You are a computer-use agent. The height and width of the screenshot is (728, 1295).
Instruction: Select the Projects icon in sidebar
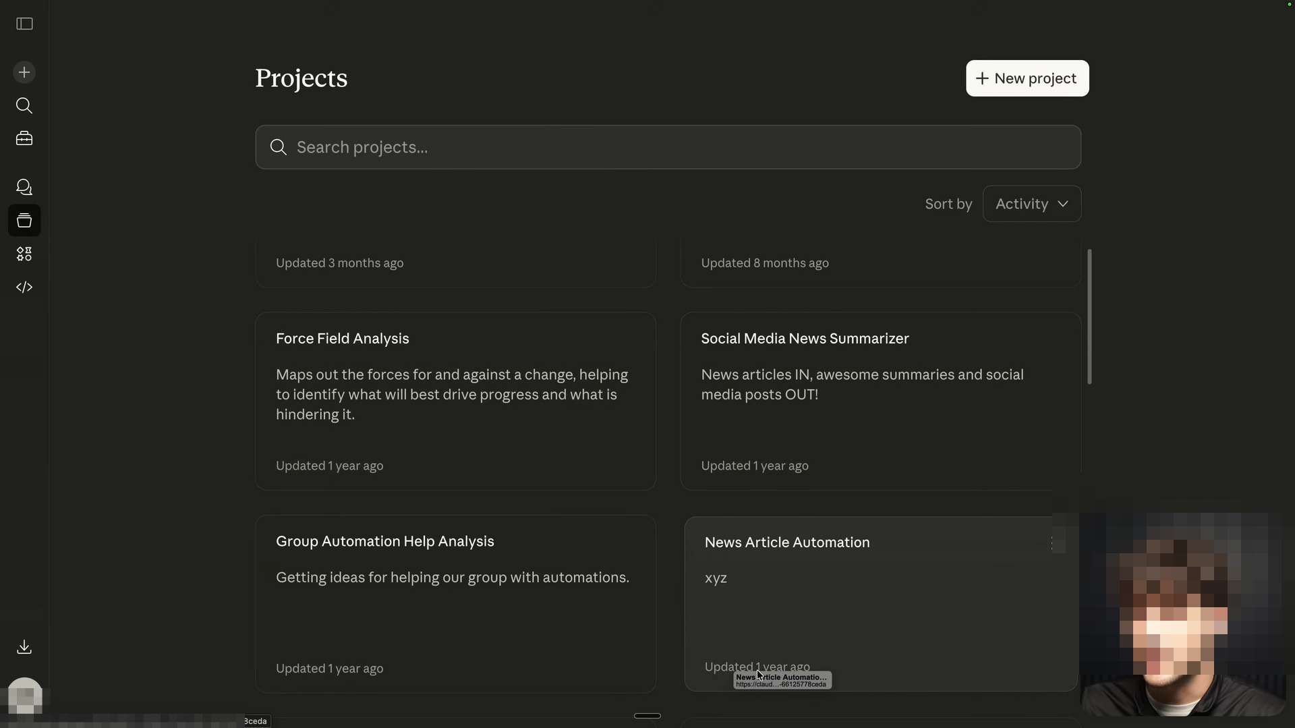[24, 221]
